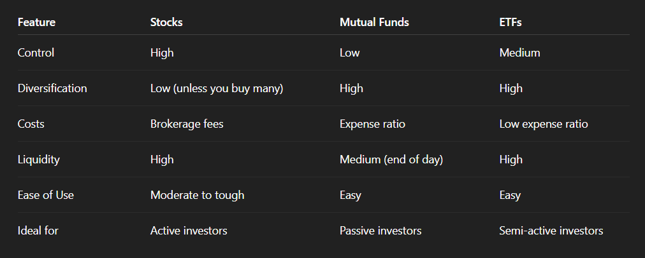Select the Ideal for row label
Viewport: 645px width, 258px height.
click(38, 231)
